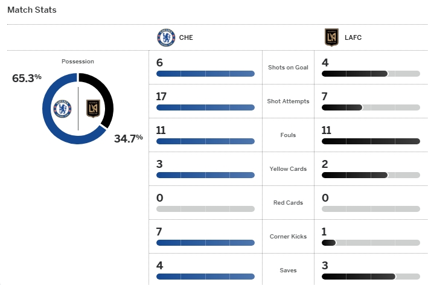This screenshot has width=428, height=285.
Task: Open the CHE team link
Action: coord(186,37)
